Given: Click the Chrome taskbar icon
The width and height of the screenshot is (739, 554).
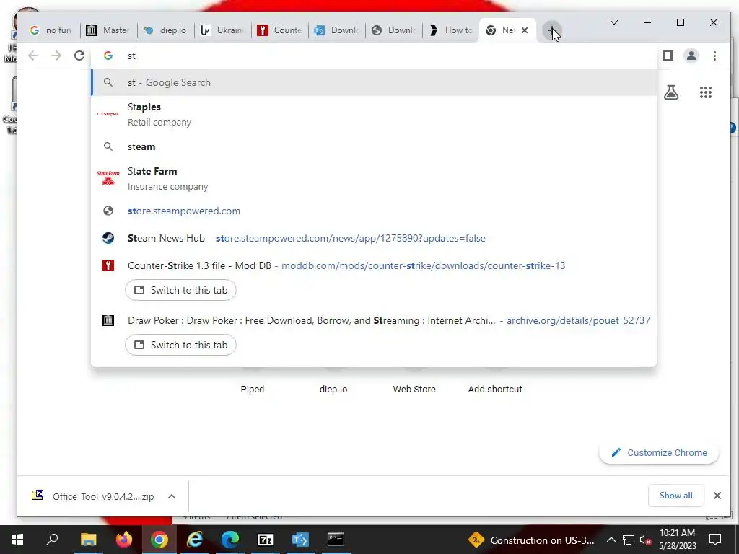Looking at the screenshot, I should pos(159,540).
